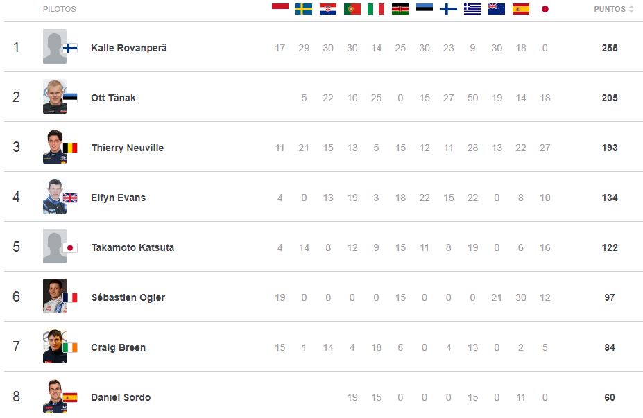This screenshot has width=643, height=418.
Task: Select the Thierry Neuville name link
Action: click(x=127, y=148)
